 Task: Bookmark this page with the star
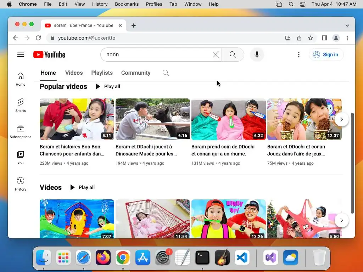311,38
